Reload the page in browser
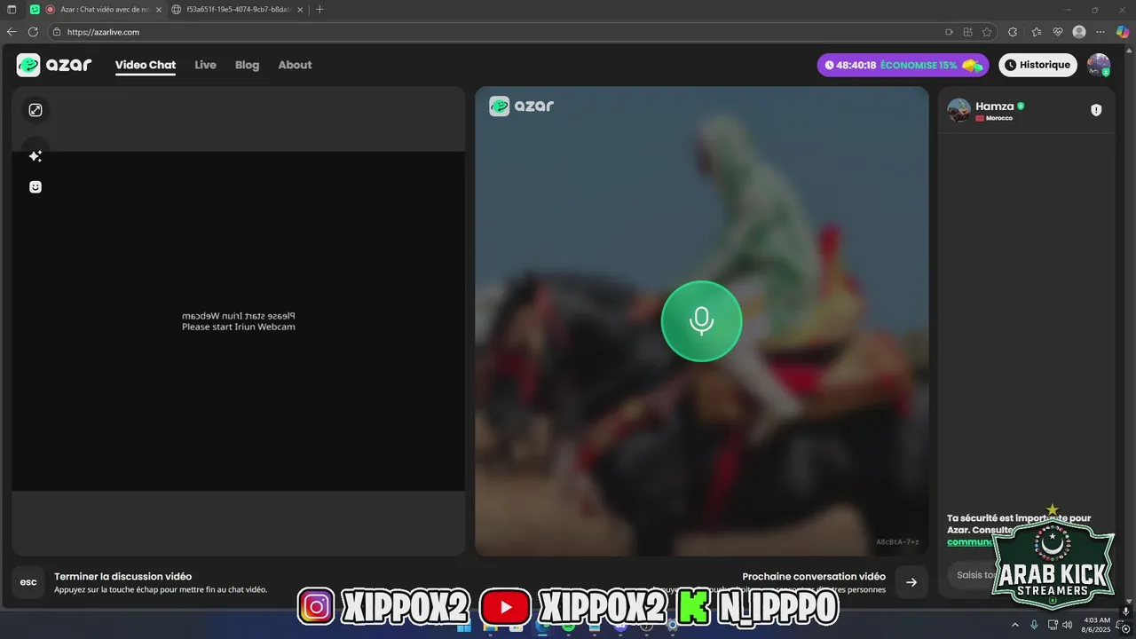The height and width of the screenshot is (639, 1136). pos(33,32)
